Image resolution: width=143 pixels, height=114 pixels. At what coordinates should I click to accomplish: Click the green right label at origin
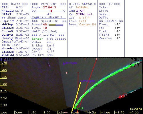click(x=79, y=108)
